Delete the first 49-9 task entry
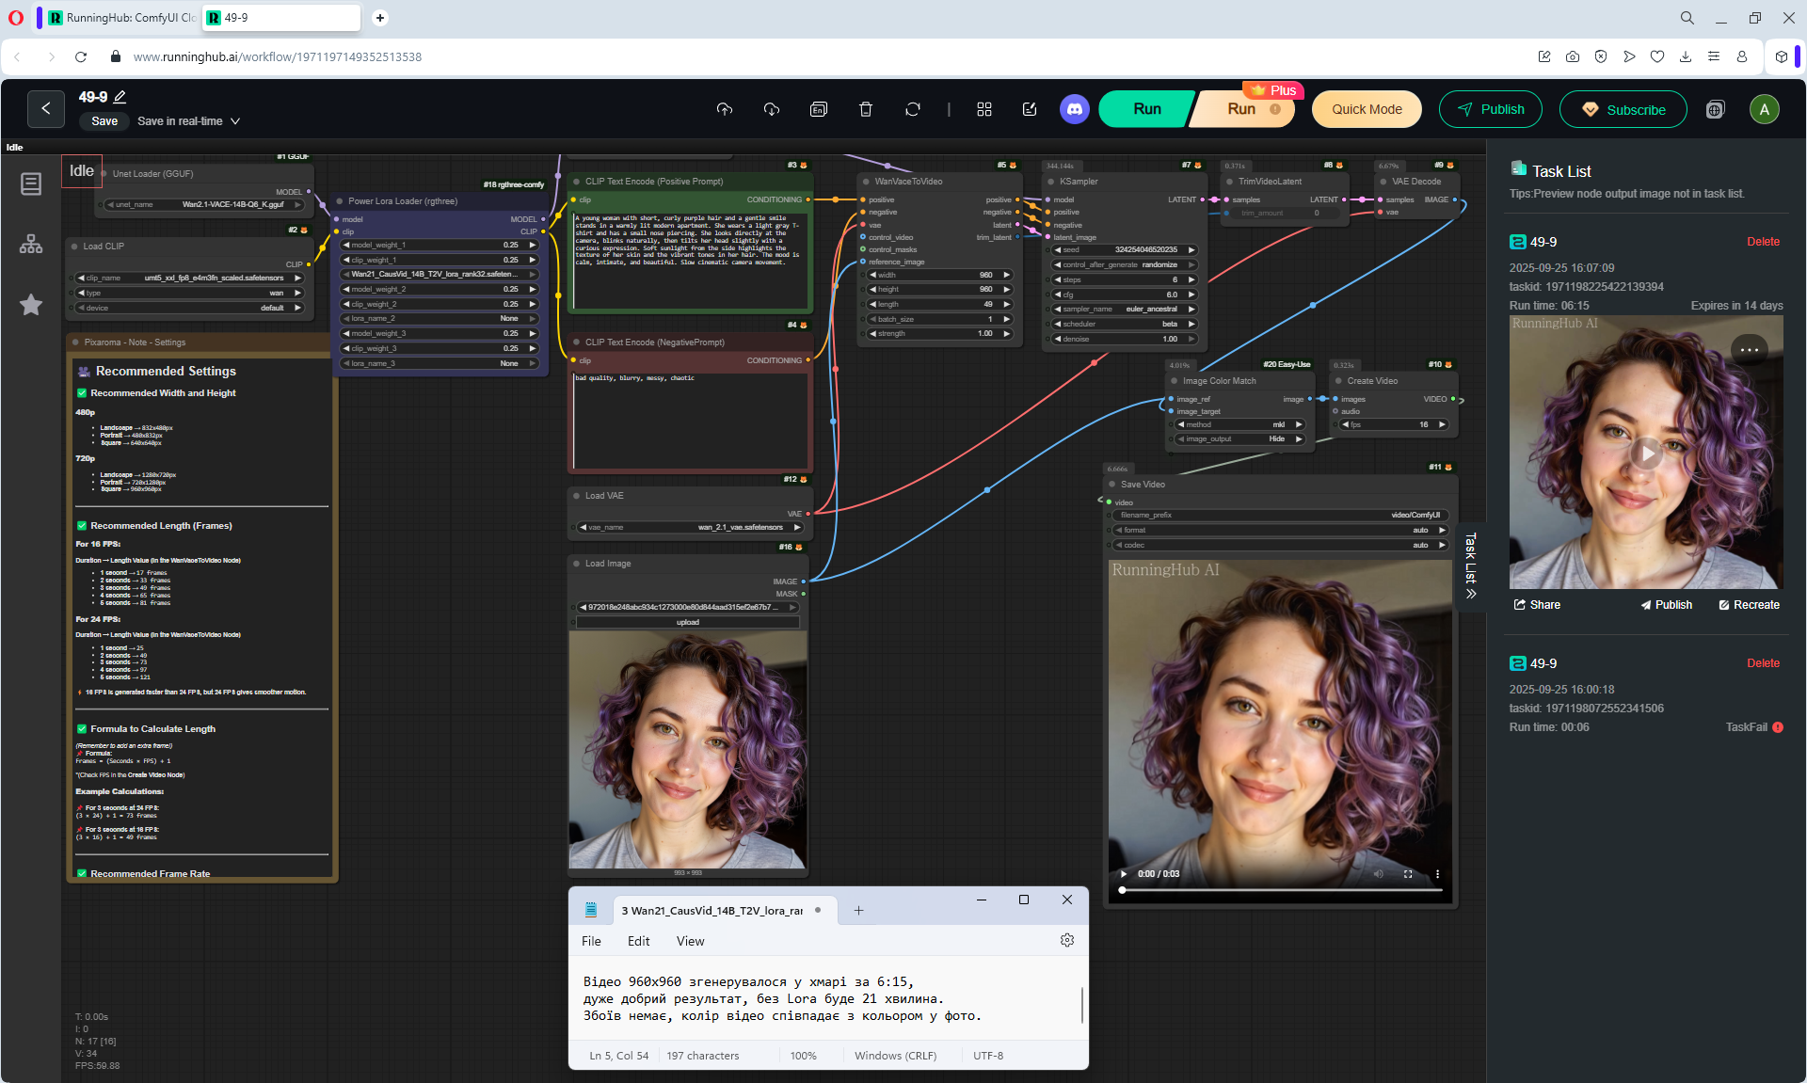This screenshot has width=1807, height=1083. coord(1762,242)
